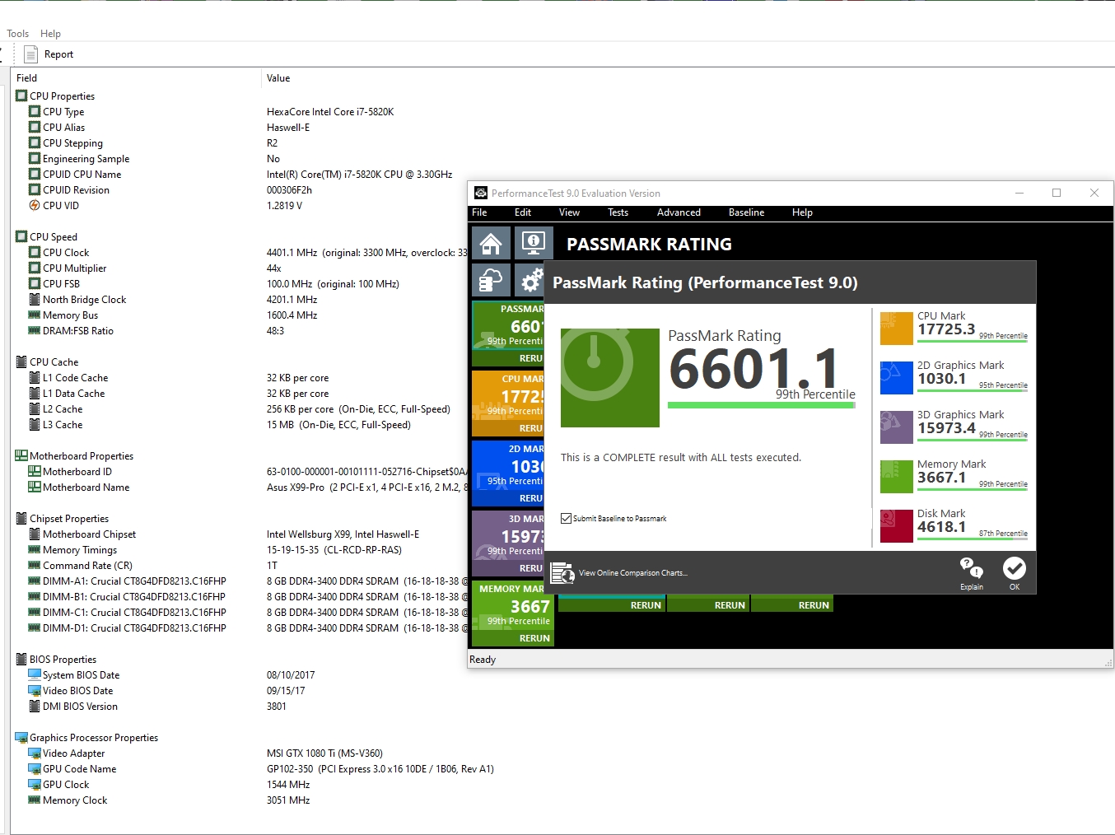The image size is (1115, 835).
Task: Click the PerformanceTest title bar app icon
Action: point(481,194)
